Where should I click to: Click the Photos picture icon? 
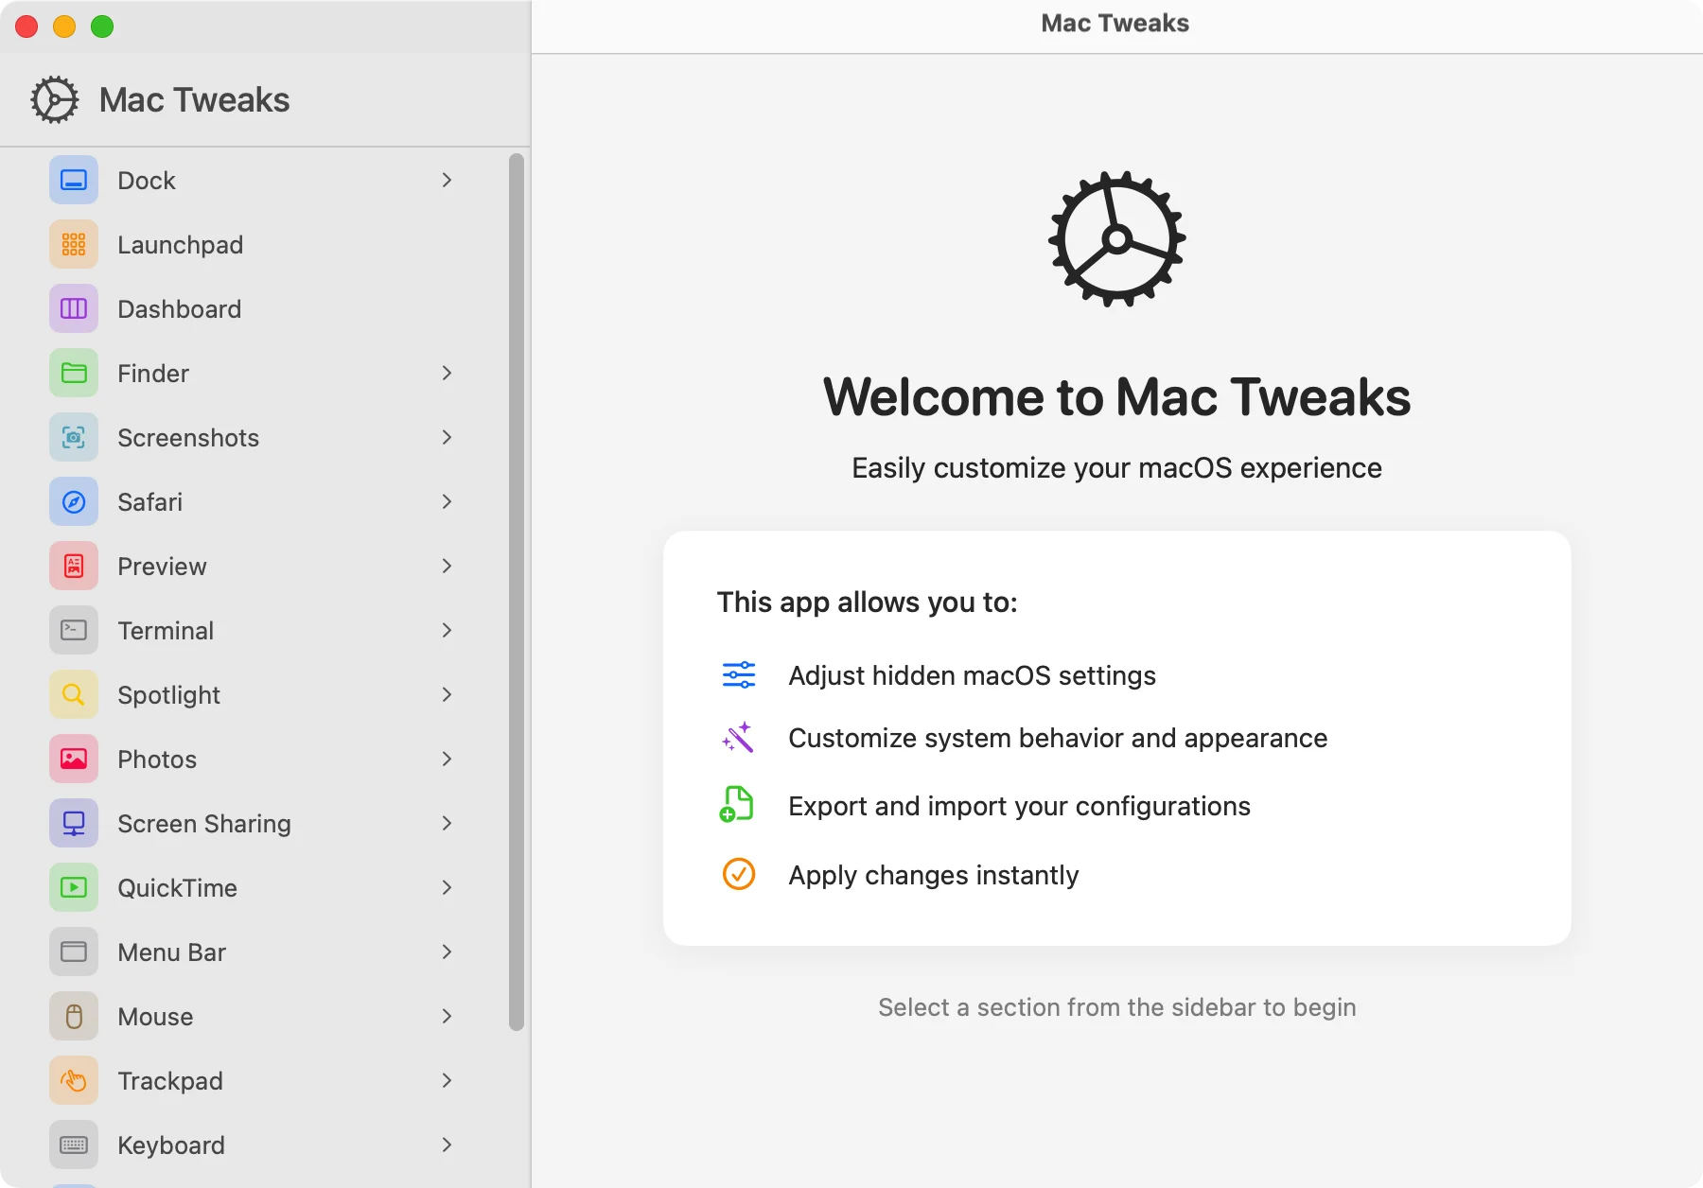click(x=74, y=759)
